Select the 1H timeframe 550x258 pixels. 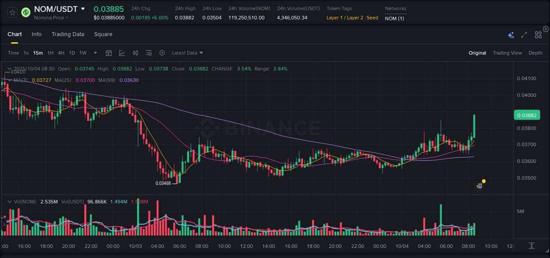[51, 53]
